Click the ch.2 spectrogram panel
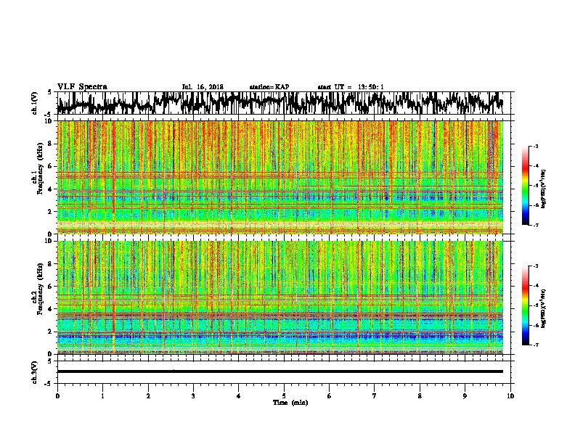The height and width of the screenshot is (444, 575). tap(280, 297)
